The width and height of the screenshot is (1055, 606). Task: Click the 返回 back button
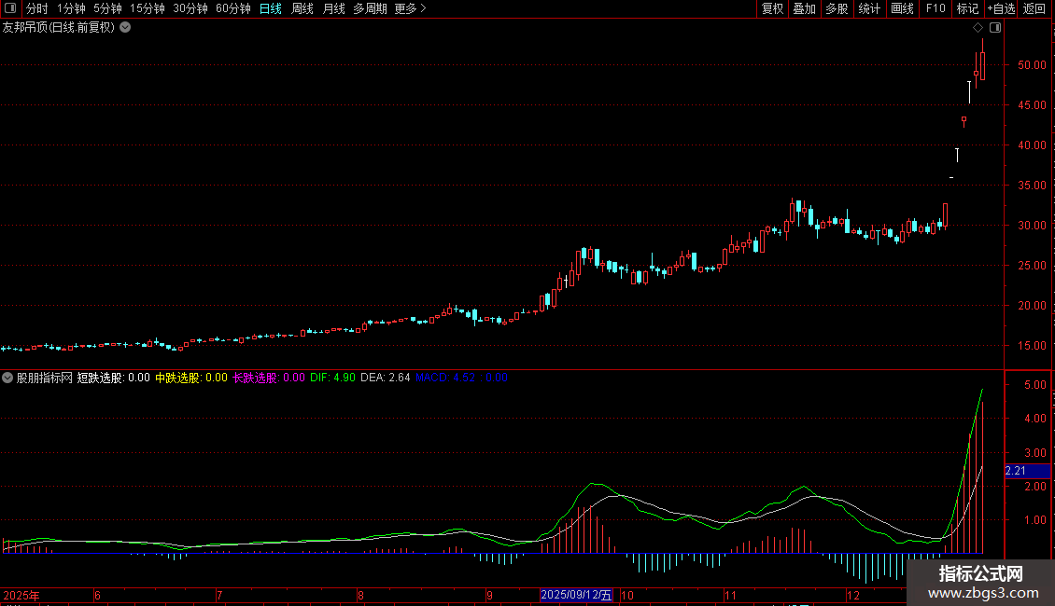point(1034,8)
